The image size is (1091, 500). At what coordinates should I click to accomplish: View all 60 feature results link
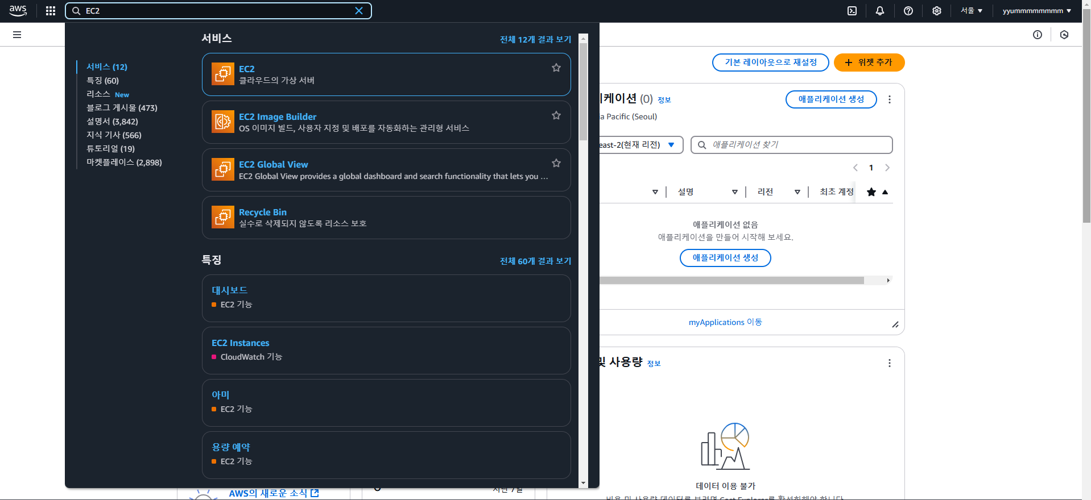point(535,261)
